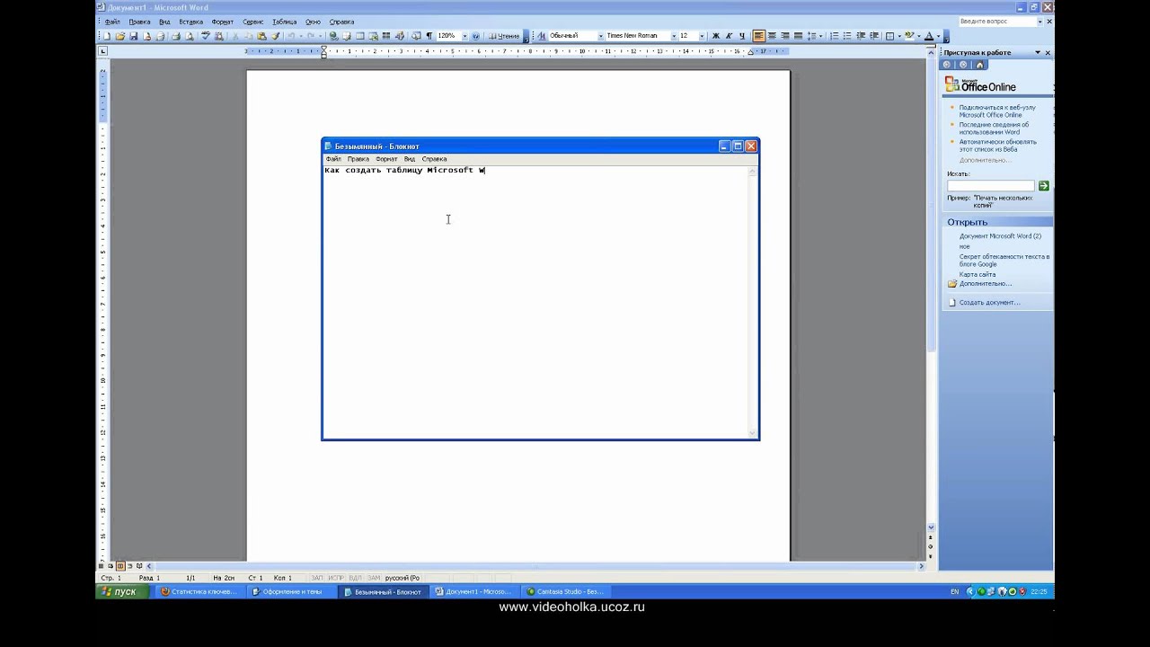Save document using the floppy disk icon
1150x647 pixels.
click(x=133, y=36)
